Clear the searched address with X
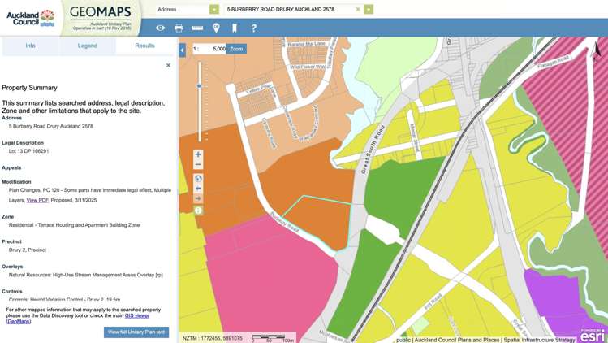The height and width of the screenshot is (343, 608). pyautogui.click(x=358, y=10)
